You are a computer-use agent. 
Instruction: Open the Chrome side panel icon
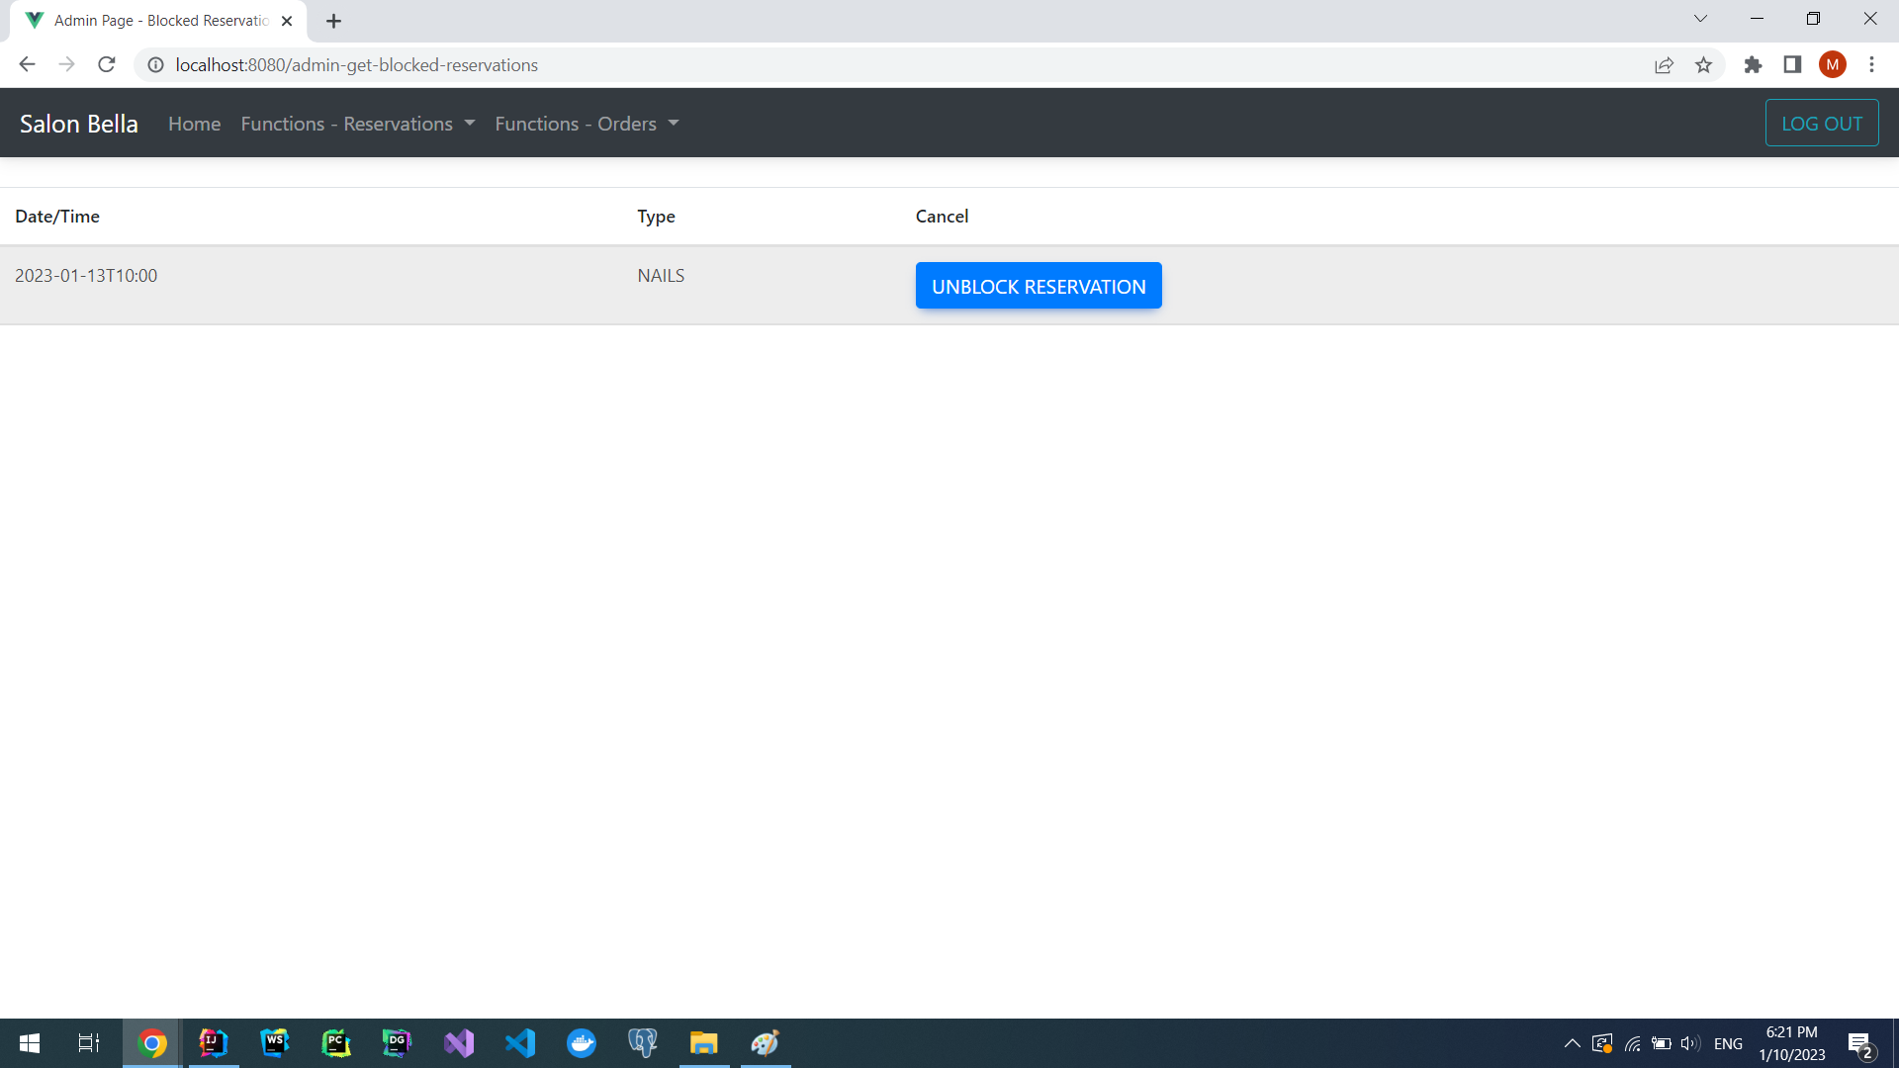[x=1792, y=65]
